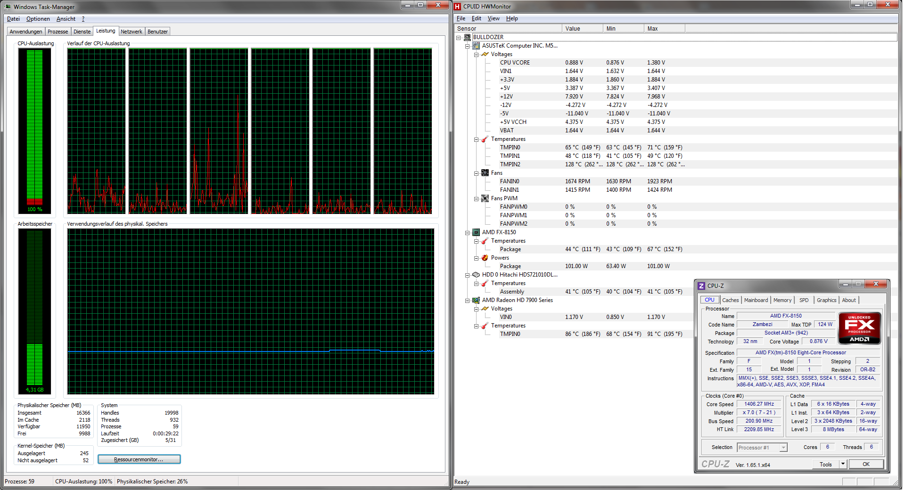This screenshot has height=490, width=905.
Task: Click the Min column header
Action: [624, 29]
